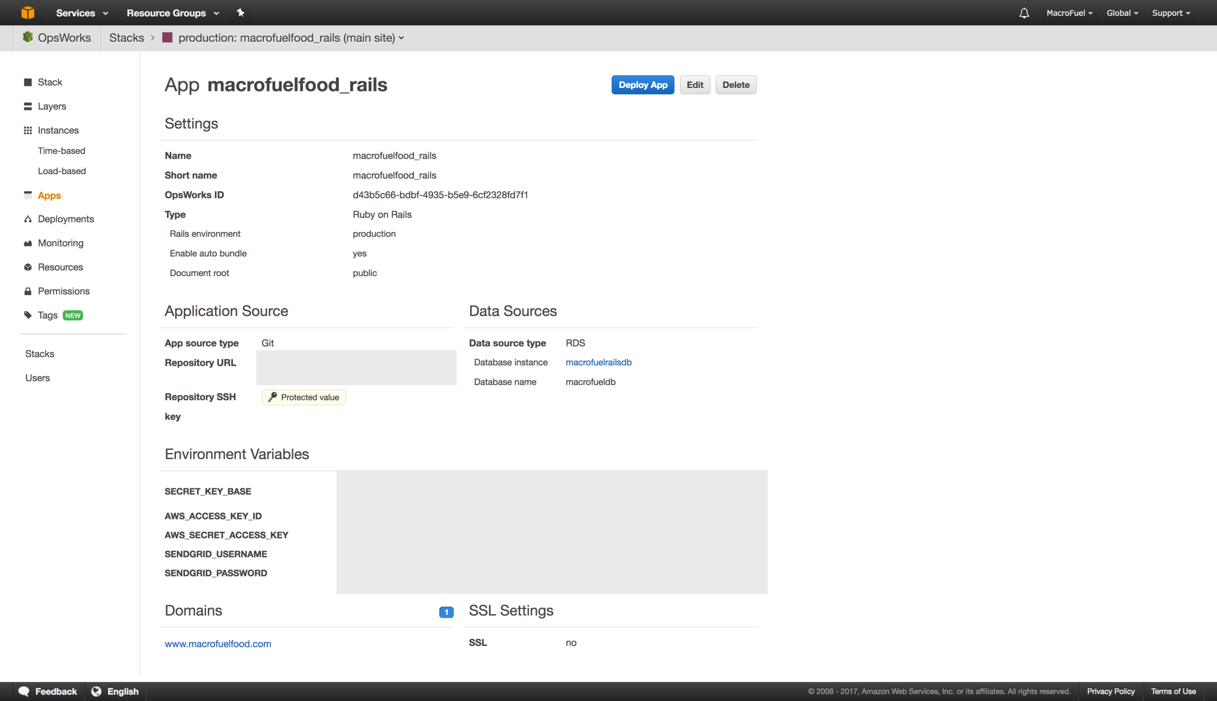Click the Deployments sidebar icon

tap(28, 219)
